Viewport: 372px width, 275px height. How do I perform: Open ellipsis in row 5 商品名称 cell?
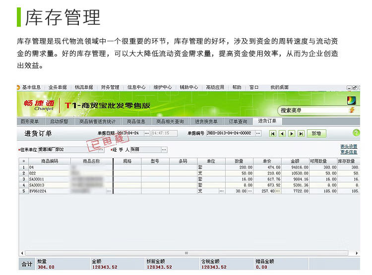(x=109, y=191)
